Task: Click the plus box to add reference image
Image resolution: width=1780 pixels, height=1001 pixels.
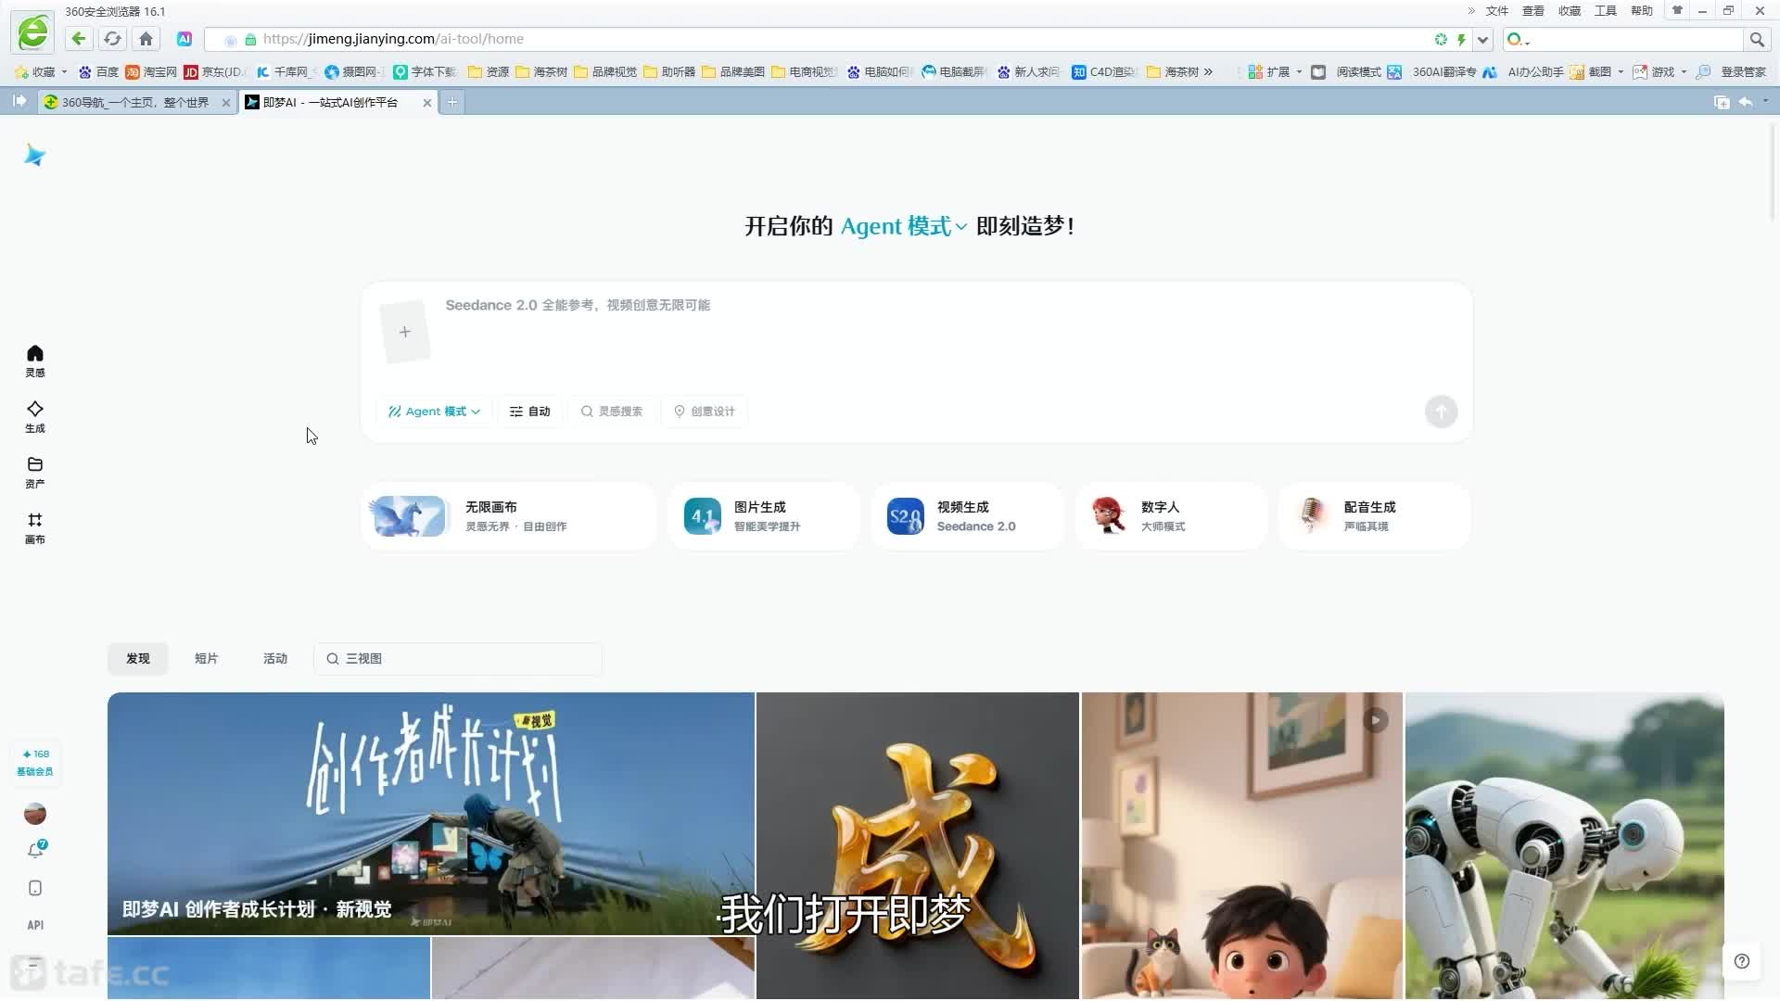Action: 405,332
